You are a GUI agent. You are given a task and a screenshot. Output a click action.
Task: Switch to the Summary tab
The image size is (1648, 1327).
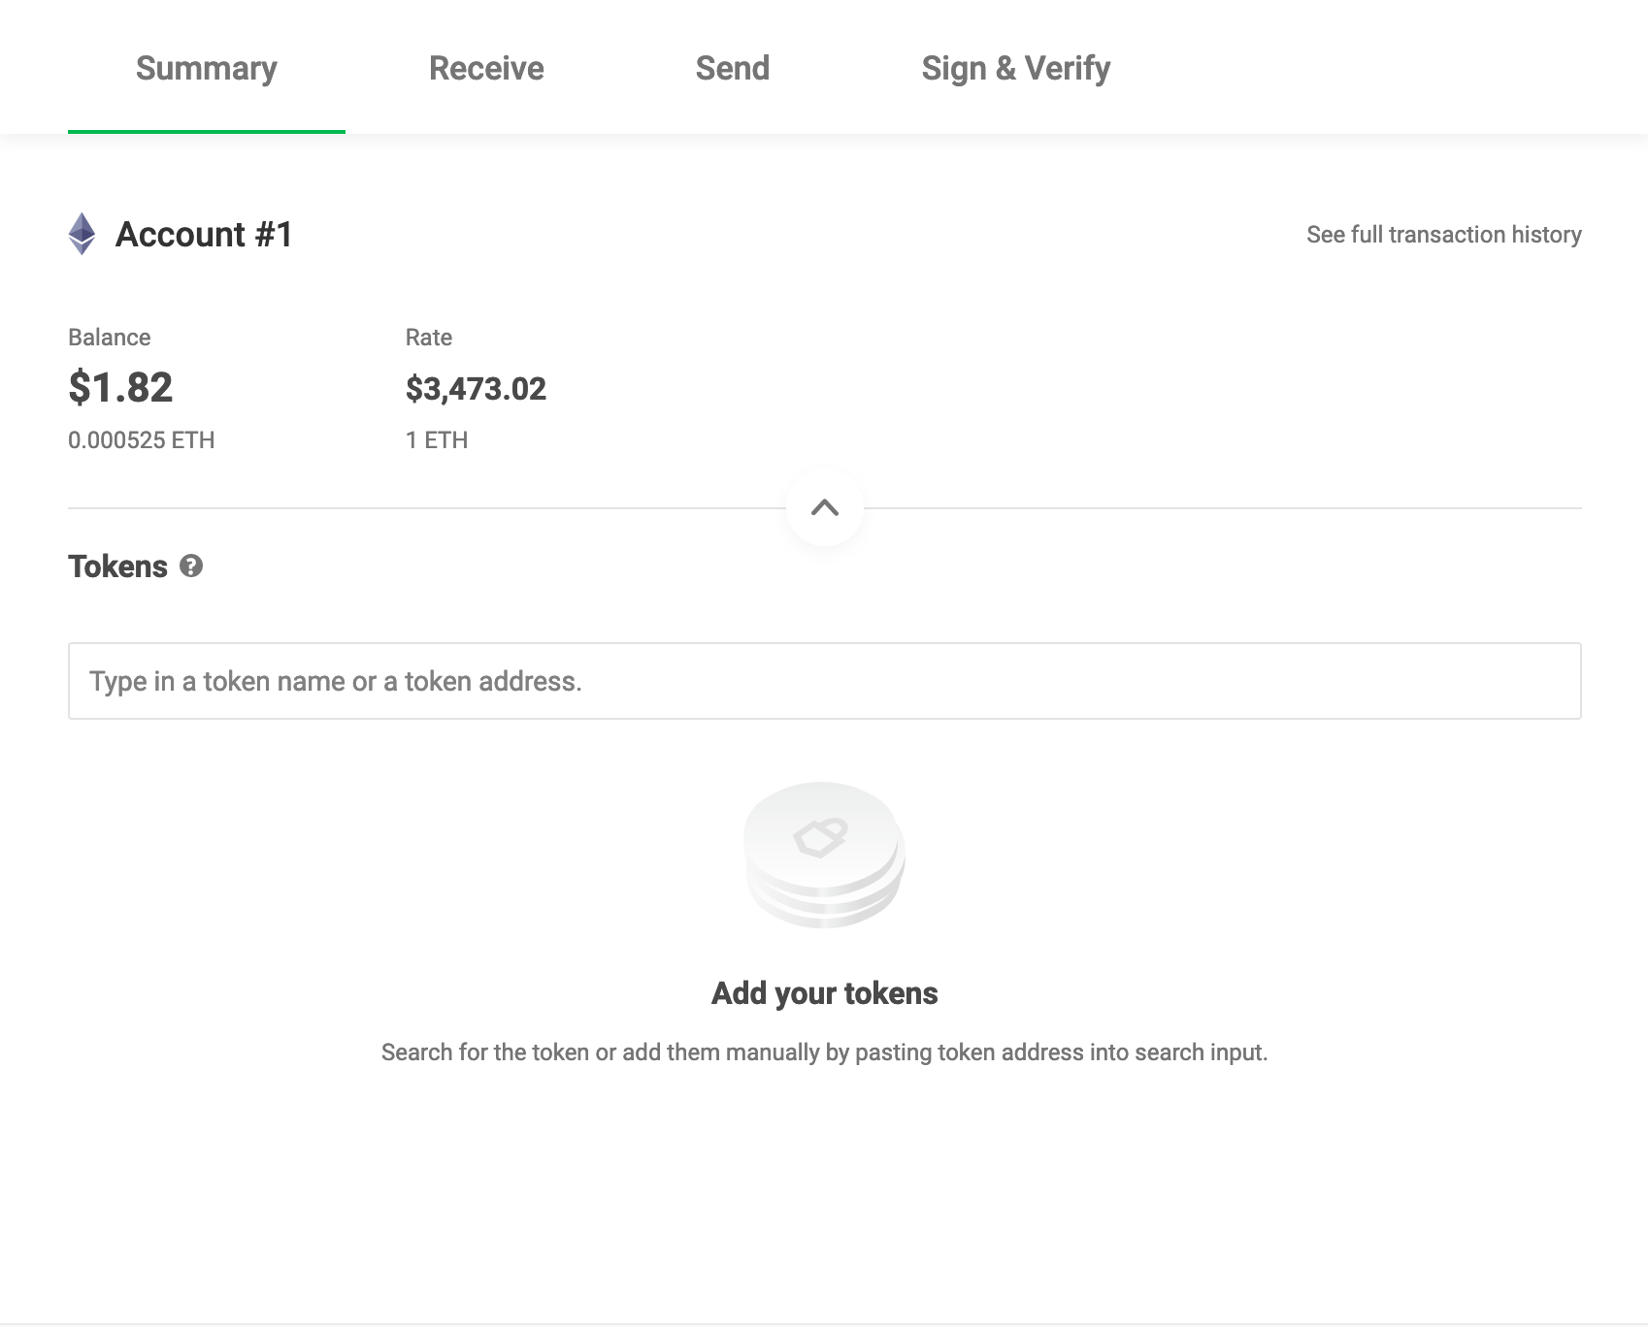pos(206,68)
